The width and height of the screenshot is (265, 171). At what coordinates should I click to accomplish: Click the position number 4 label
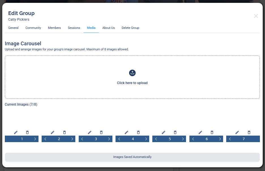pyautogui.click(x=133, y=139)
